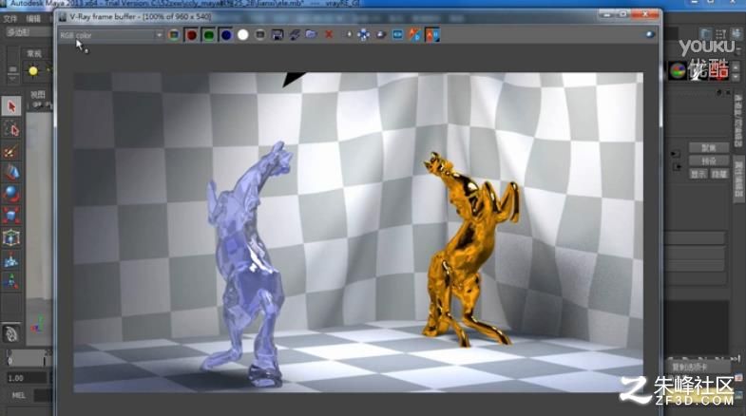Click the sun light icon on Maya shelf
746x416 pixels.
point(33,71)
